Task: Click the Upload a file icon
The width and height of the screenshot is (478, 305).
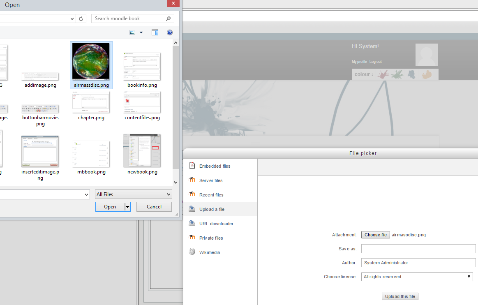Action: point(192,209)
